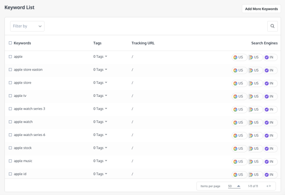
Task: Click purple IN badge for 'apple stock'
Action: pyautogui.click(x=270, y=148)
